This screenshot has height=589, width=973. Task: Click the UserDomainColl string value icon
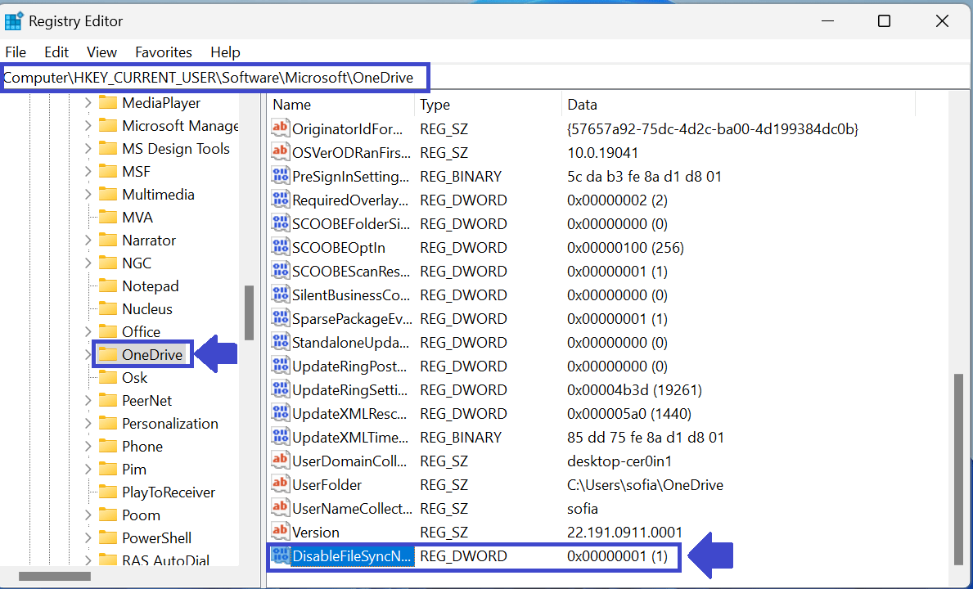(x=281, y=461)
